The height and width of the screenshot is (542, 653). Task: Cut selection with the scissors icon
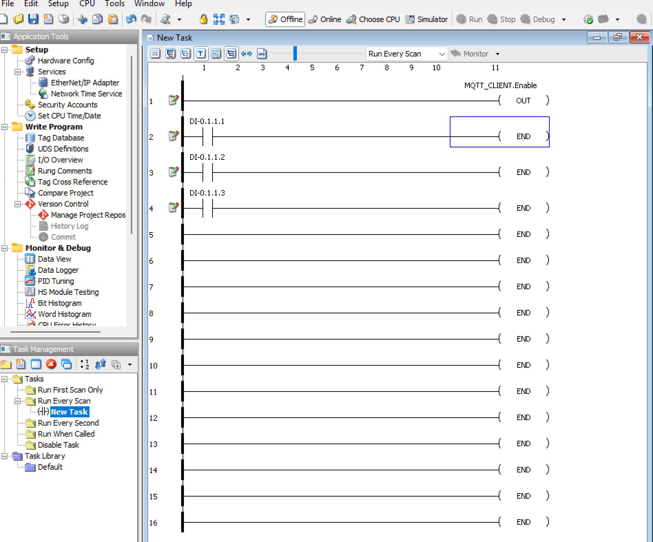[82, 19]
